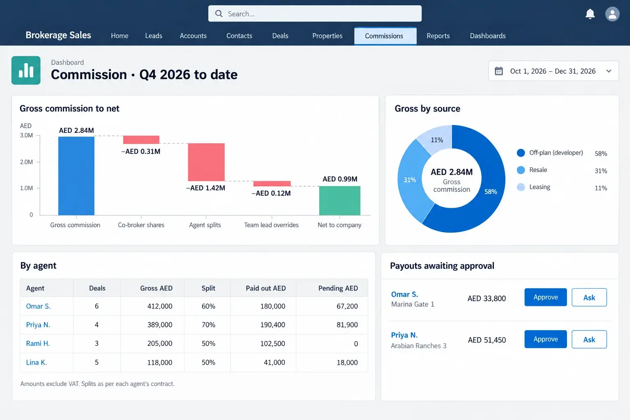The height and width of the screenshot is (420, 630).
Task: Open the Properties tab
Action: coord(327,36)
